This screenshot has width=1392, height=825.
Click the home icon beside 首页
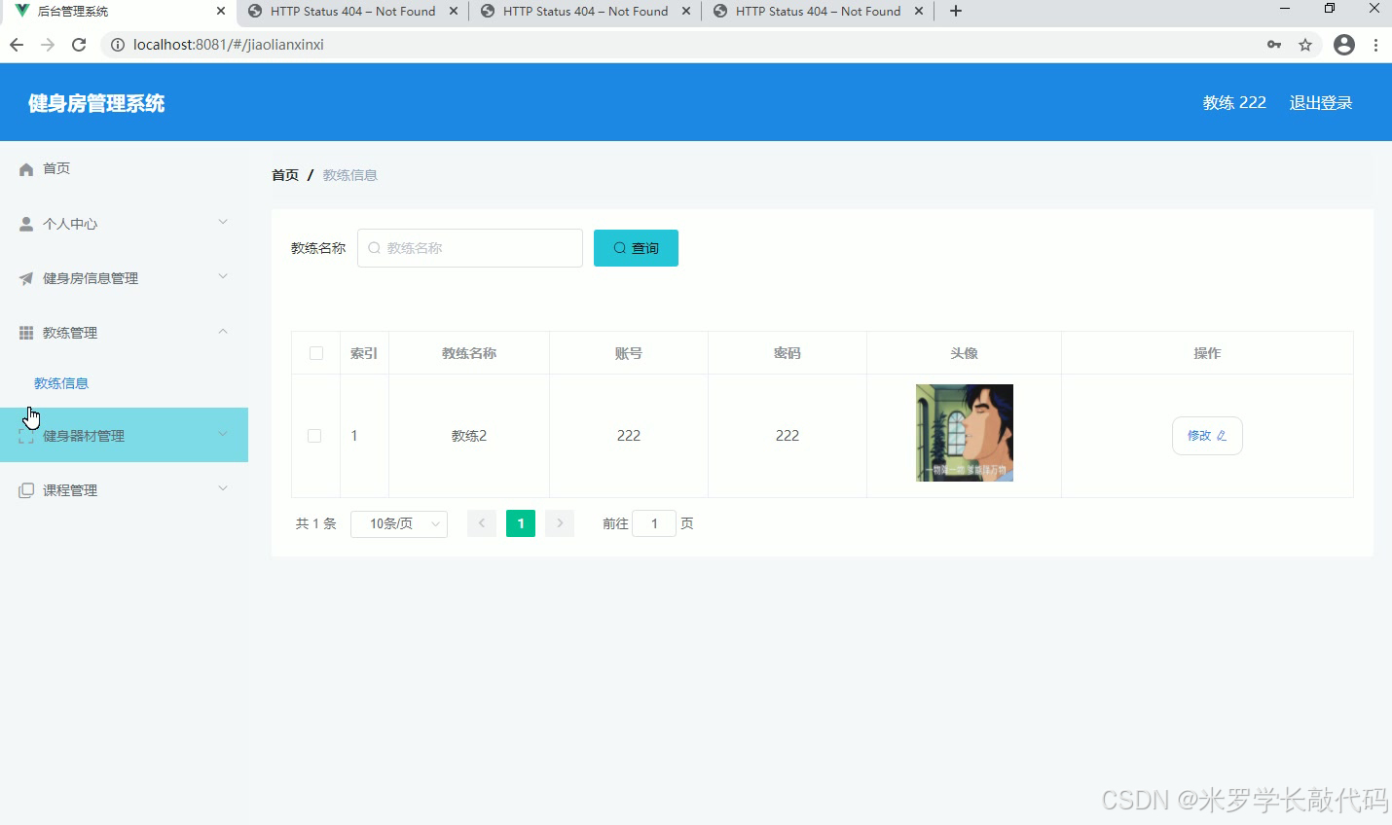pos(25,168)
